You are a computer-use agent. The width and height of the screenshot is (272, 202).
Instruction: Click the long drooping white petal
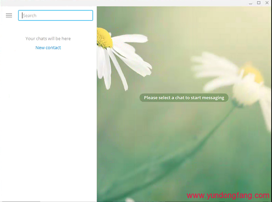[118, 69]
